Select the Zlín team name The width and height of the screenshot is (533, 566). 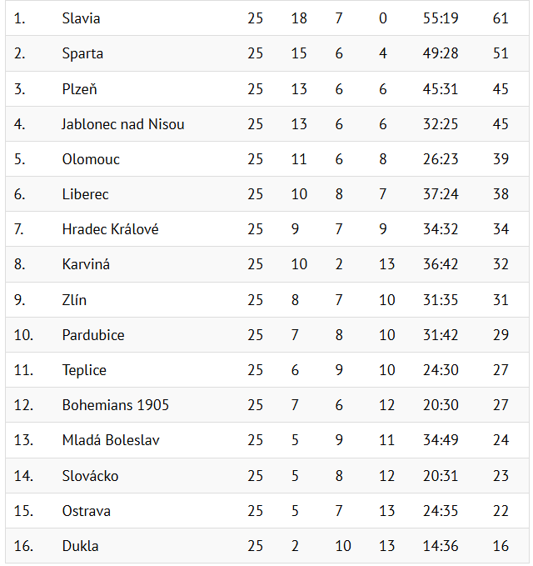(74, 300)
